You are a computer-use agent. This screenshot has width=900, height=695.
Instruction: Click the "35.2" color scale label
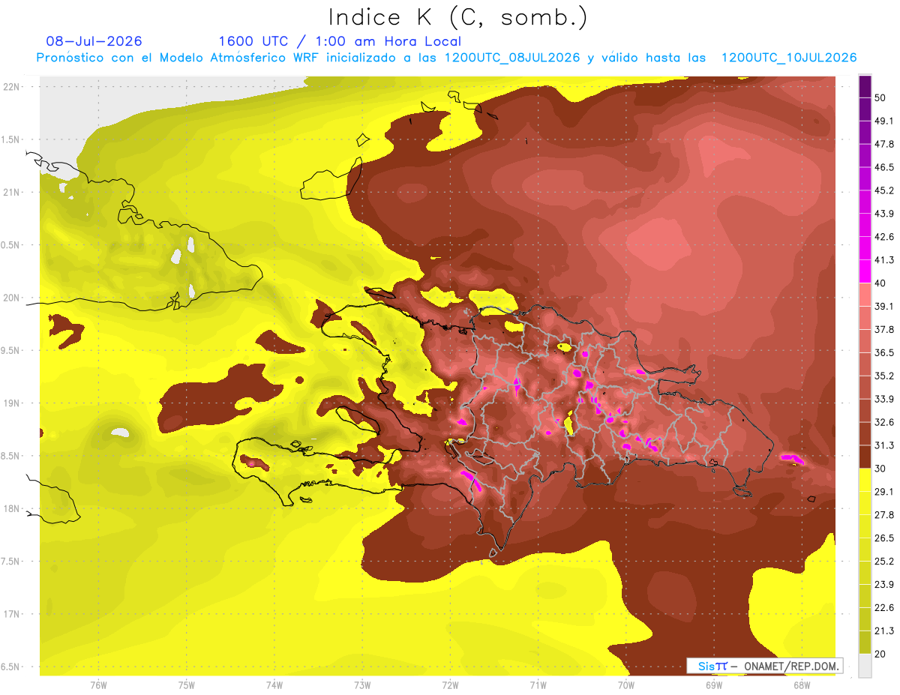point(884,376)
